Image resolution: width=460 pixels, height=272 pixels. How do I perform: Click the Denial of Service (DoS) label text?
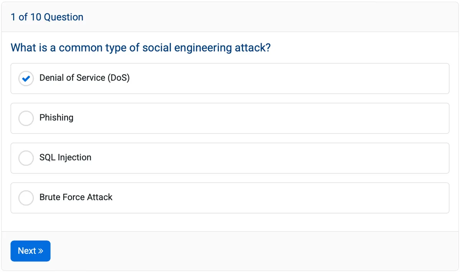(84, 78)
